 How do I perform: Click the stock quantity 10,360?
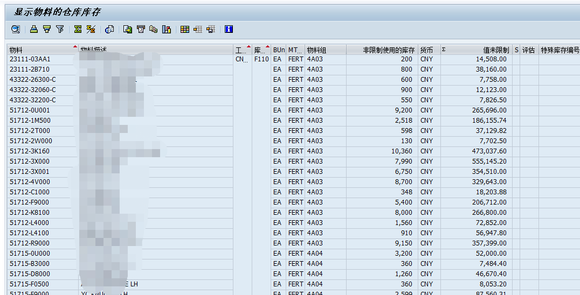[x=402, y=151]
